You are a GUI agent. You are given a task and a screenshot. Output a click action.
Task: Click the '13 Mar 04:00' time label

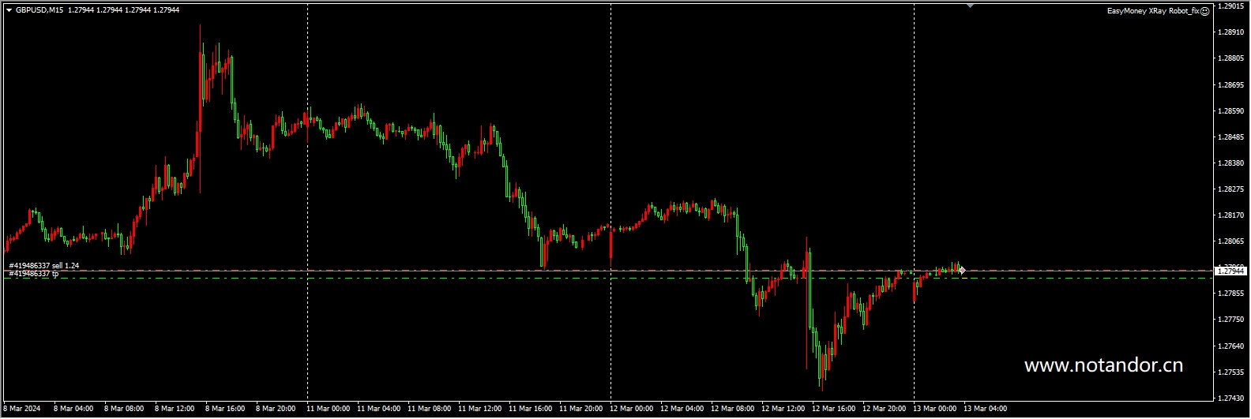tap(985, 409)
